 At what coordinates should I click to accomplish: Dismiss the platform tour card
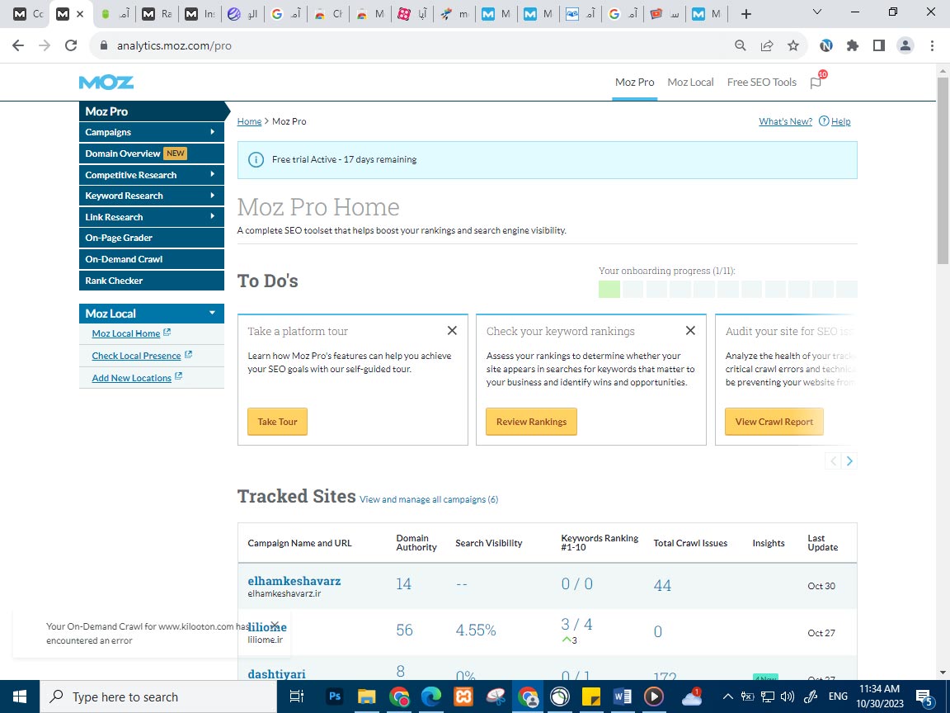pos(452,331)
